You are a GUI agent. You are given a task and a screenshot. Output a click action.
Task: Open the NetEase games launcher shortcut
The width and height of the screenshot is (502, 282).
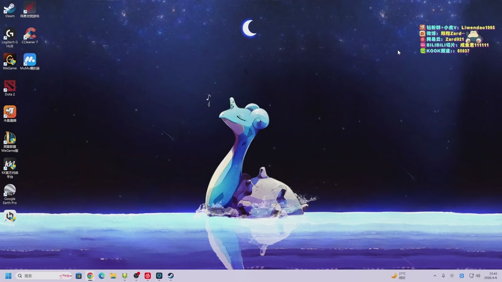click(x=29, y=10)
